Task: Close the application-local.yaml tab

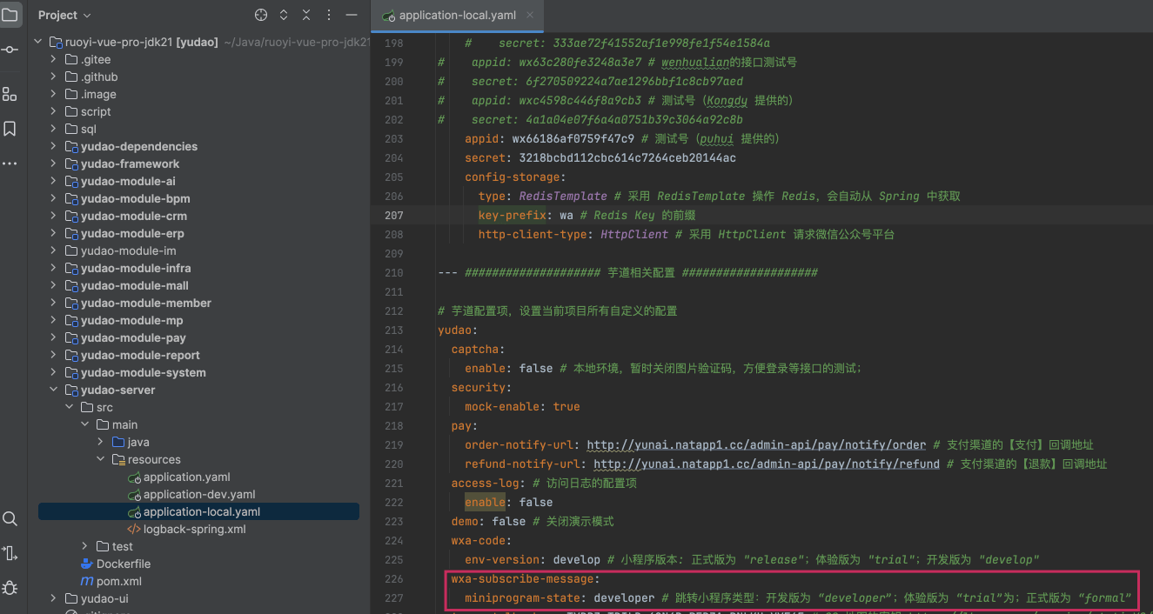Action: [x=530, y=15]
